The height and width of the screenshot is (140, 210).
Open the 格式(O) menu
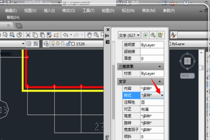pos(69,11)
